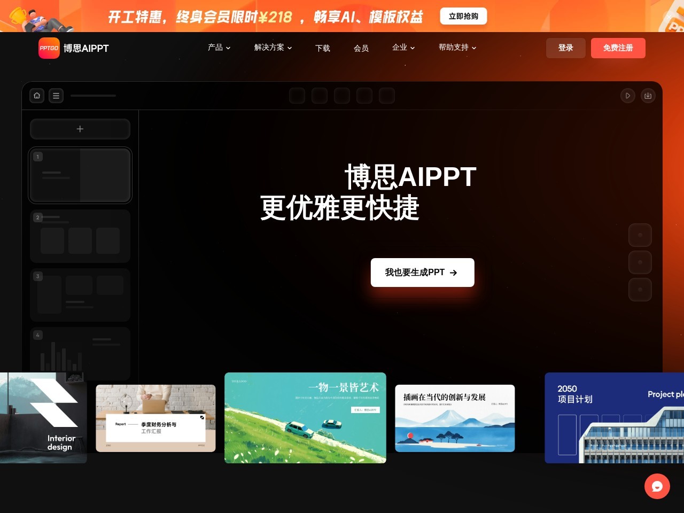Open the chat support bubble icon
Viewport: 684px width, 513px height.
[x=657, y=486]
